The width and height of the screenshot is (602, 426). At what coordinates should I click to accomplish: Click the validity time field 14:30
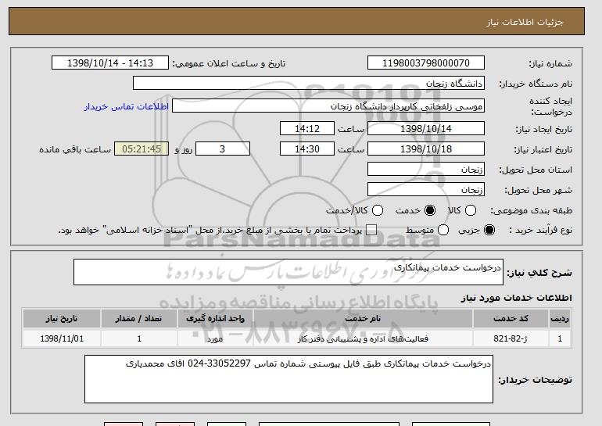point(307,149)
